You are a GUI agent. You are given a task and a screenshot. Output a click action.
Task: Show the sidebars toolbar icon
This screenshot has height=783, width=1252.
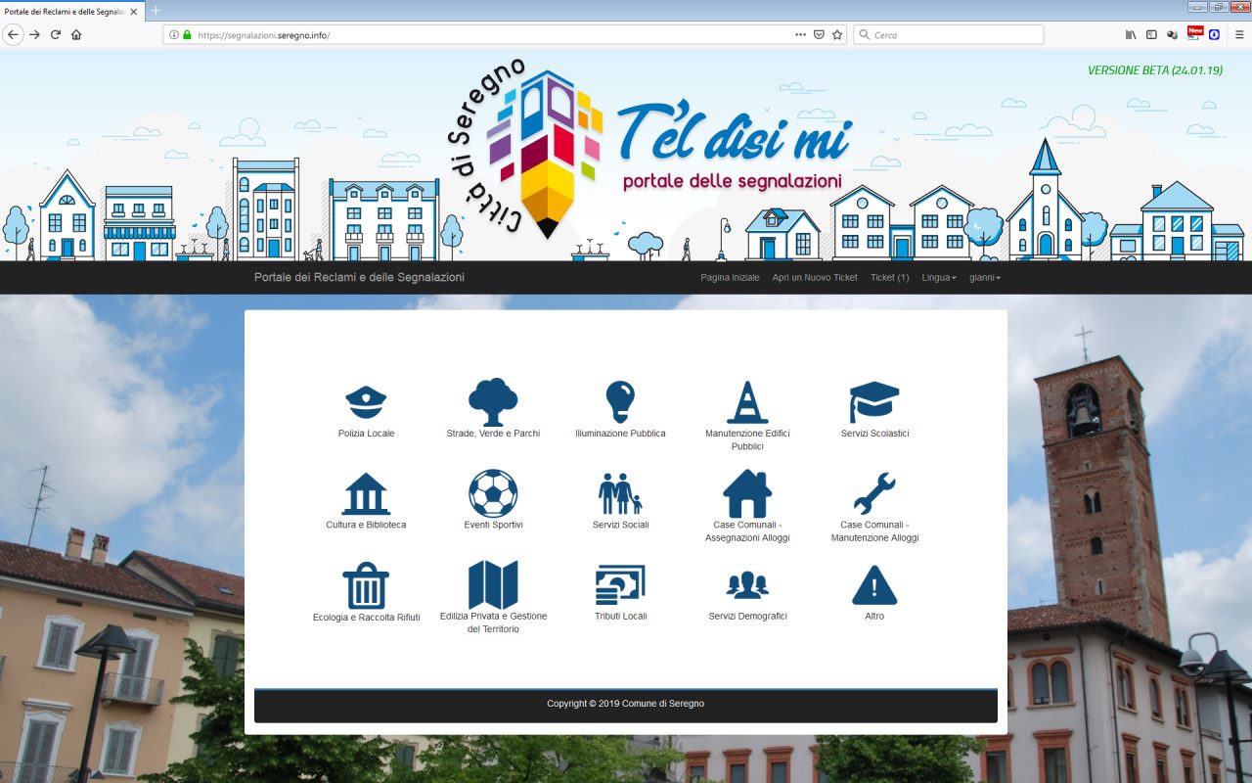pos(1151,34)
